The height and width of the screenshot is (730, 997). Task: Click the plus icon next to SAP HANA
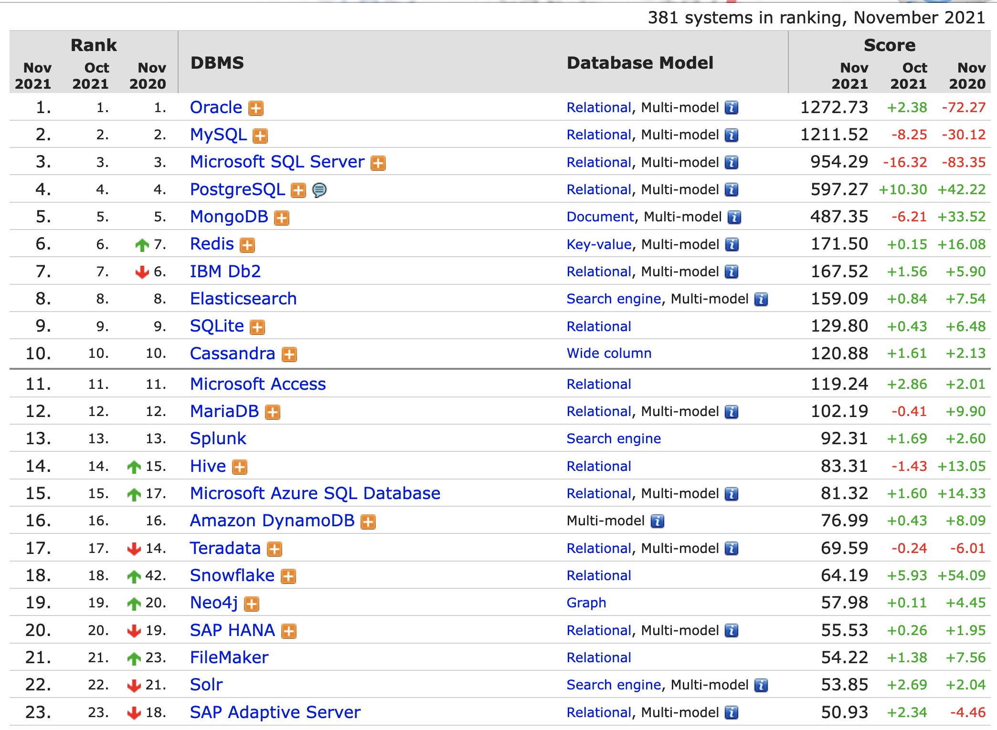coord(289,631)
